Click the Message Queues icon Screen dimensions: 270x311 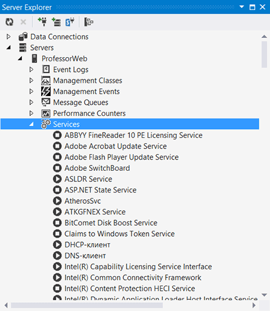46,102
